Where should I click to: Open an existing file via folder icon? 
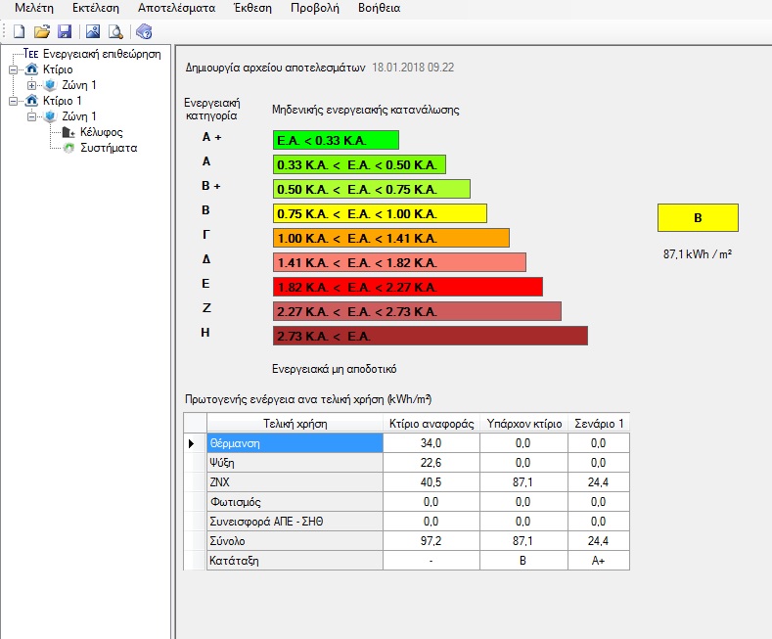(42, 31)
